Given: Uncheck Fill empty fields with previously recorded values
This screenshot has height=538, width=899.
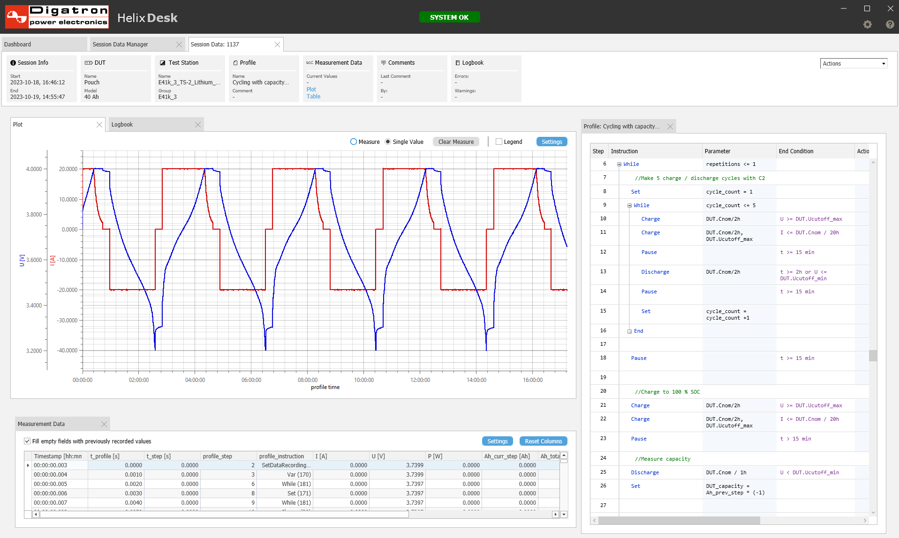Looking at the screenshot, I should [27, 441].
